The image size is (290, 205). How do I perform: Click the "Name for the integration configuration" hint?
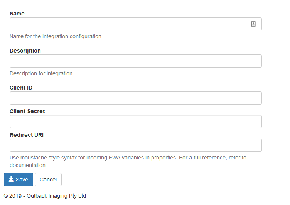point(56,37)
